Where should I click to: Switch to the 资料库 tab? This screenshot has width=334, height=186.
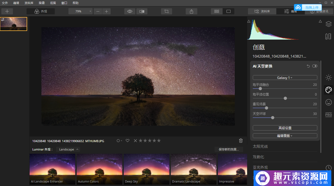pyautogui.click(x=262, y=11)
